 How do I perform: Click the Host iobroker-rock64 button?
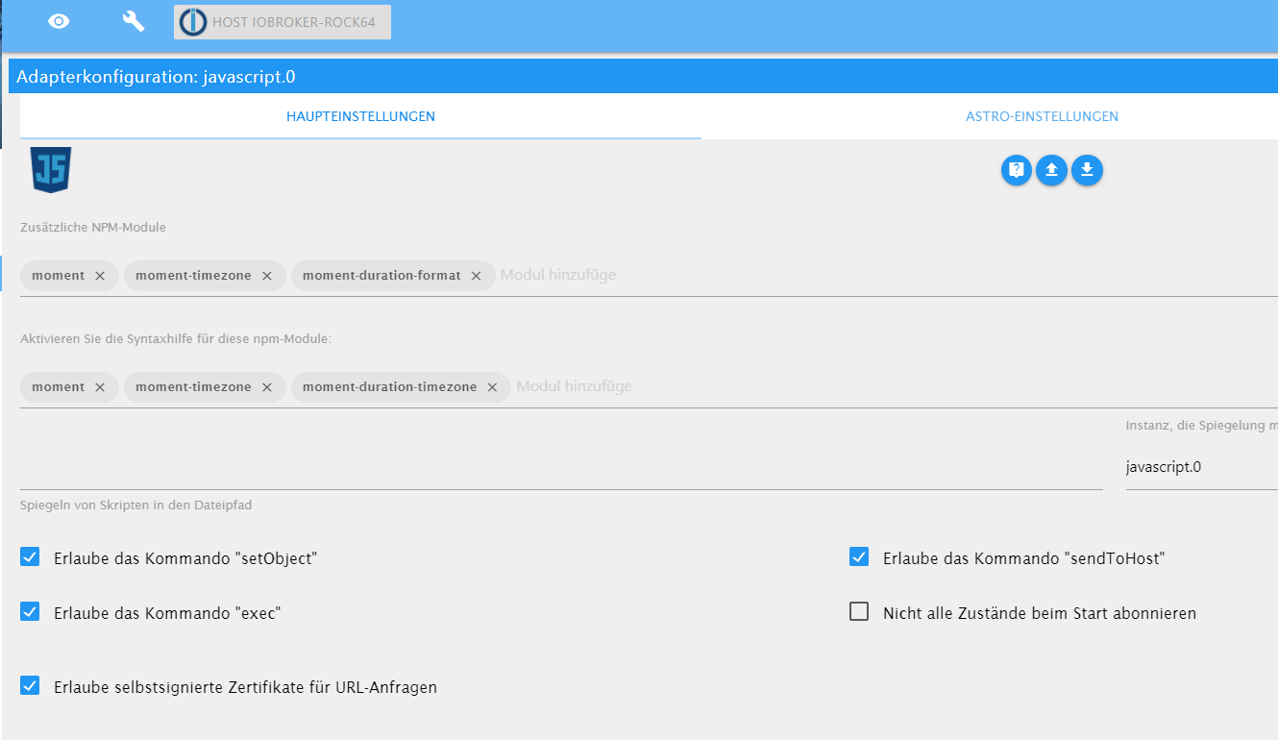[283, 22]
